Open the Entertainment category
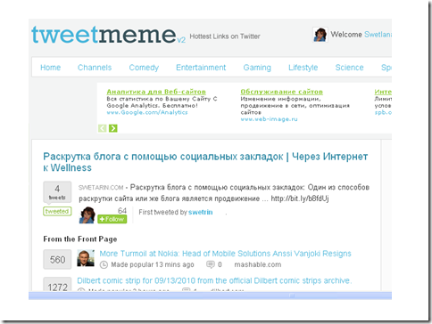This screenshot has height=324, width=432. [x=201, y=68]
